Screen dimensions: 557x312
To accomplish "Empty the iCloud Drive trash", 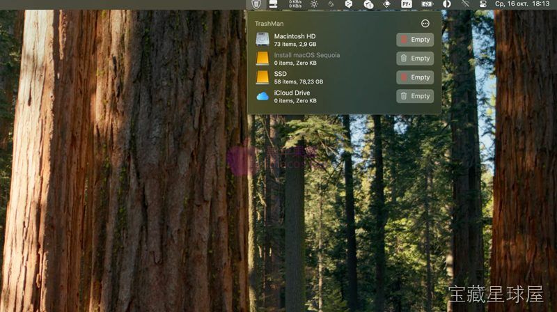I will coord(415,96).
